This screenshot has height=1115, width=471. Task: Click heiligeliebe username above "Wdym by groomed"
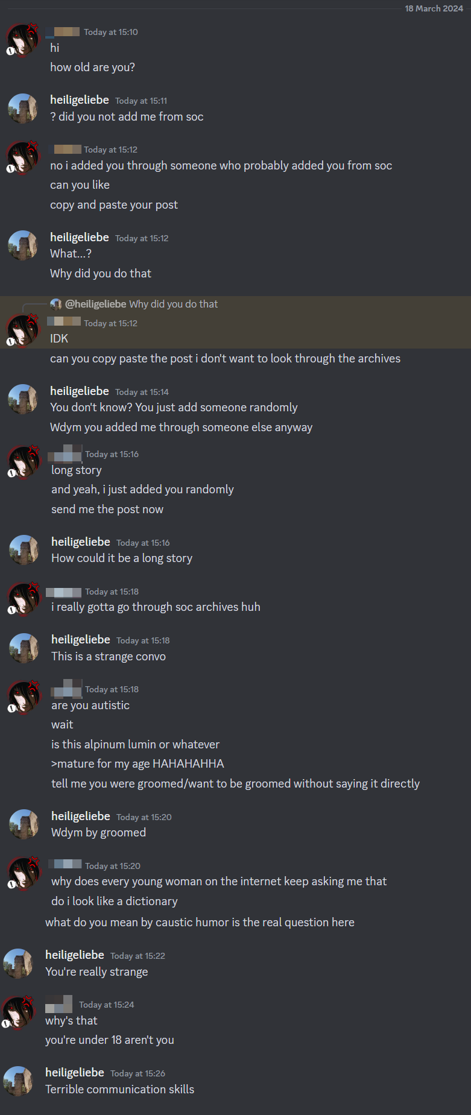click(81, 817)
